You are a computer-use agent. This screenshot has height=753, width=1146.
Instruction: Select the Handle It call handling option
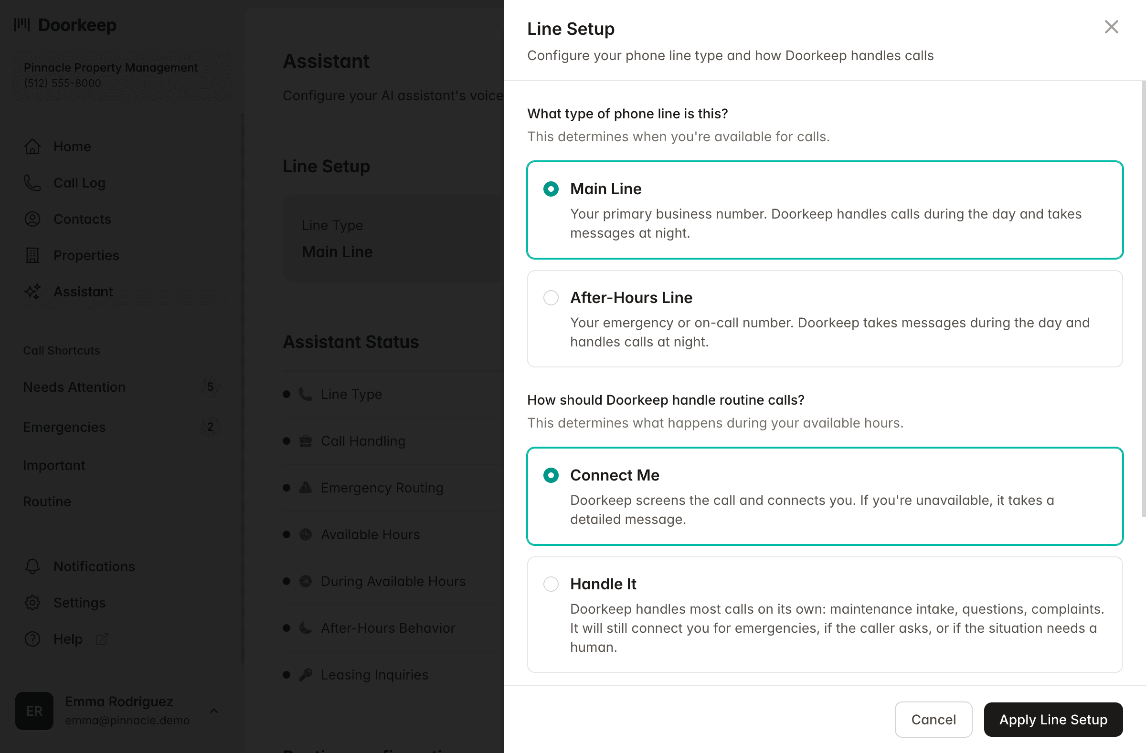(x=551, y=584)
